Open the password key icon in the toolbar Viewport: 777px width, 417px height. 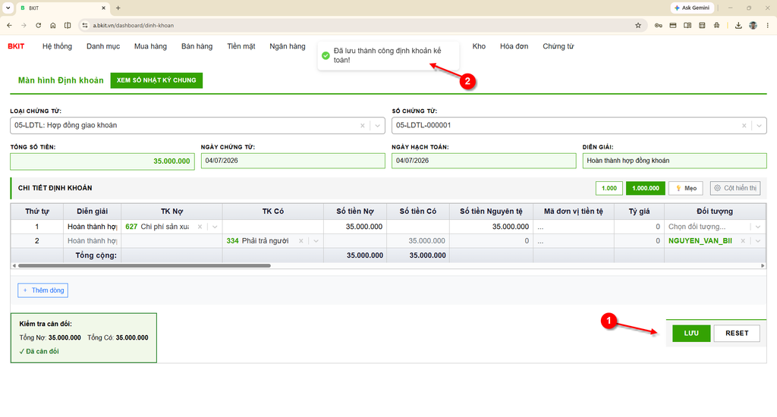[x=658, y=25]
